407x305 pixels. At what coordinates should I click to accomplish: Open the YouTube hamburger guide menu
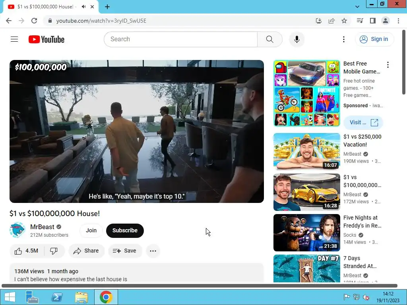click(14, 39)
